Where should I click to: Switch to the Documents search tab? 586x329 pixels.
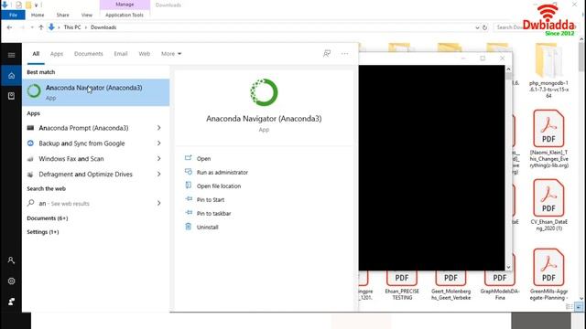coord(88,54)
